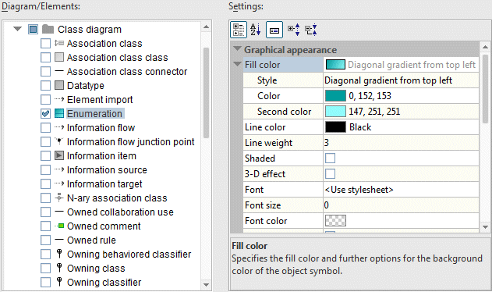Click the Collapse all properties icon
Screen dimensions: 492x292
[311, 30]
